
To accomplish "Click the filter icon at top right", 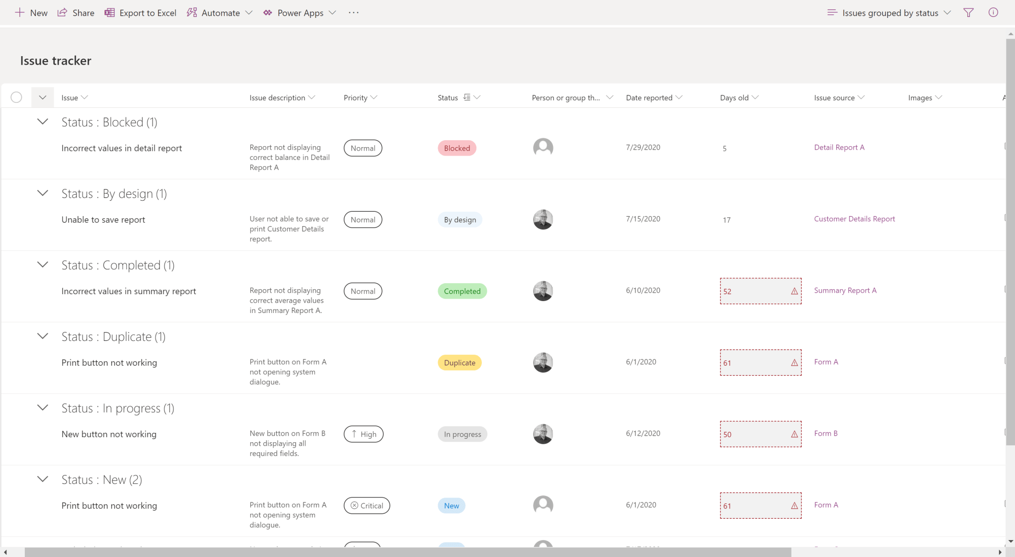I will point(969,12).
